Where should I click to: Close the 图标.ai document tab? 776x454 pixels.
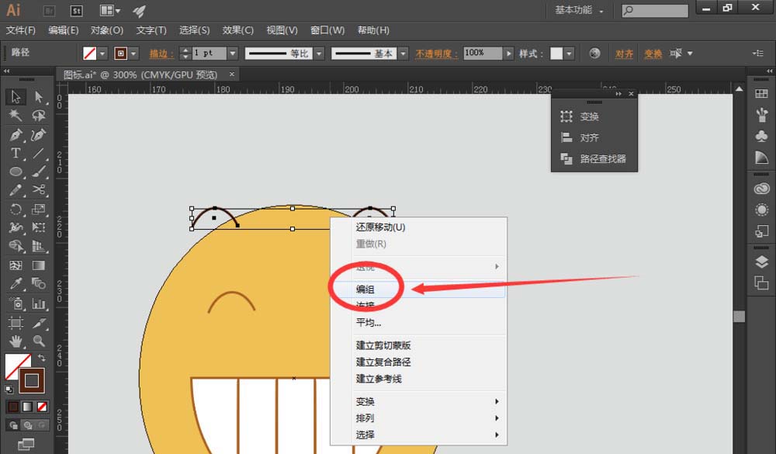point(231,75)
